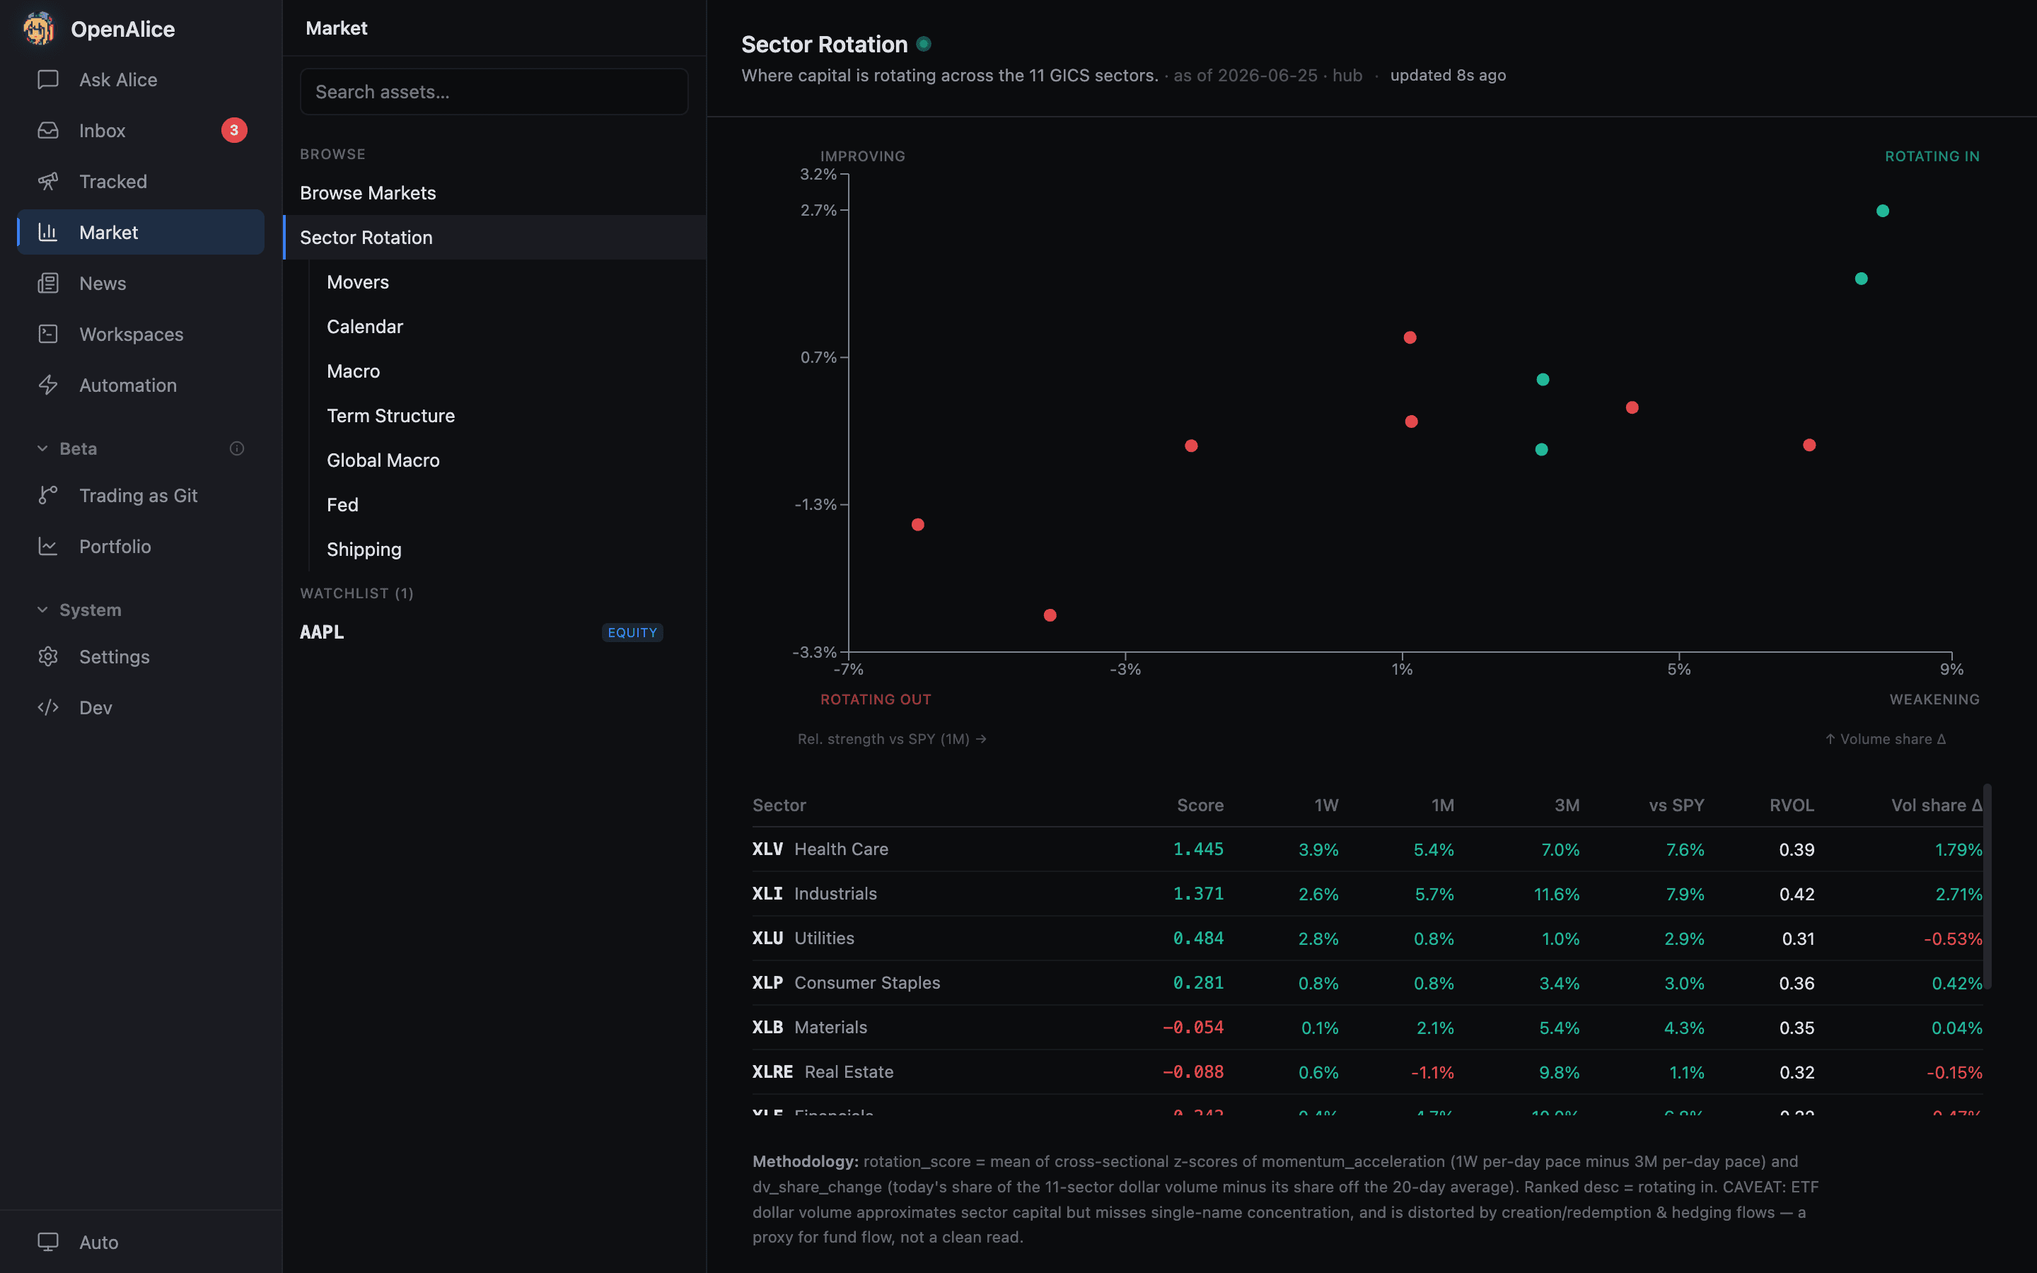Click the Health Care score 1.445
Image resolution: width=2037 pixels, height=1273 pixels.
(x=1199, y=849)
